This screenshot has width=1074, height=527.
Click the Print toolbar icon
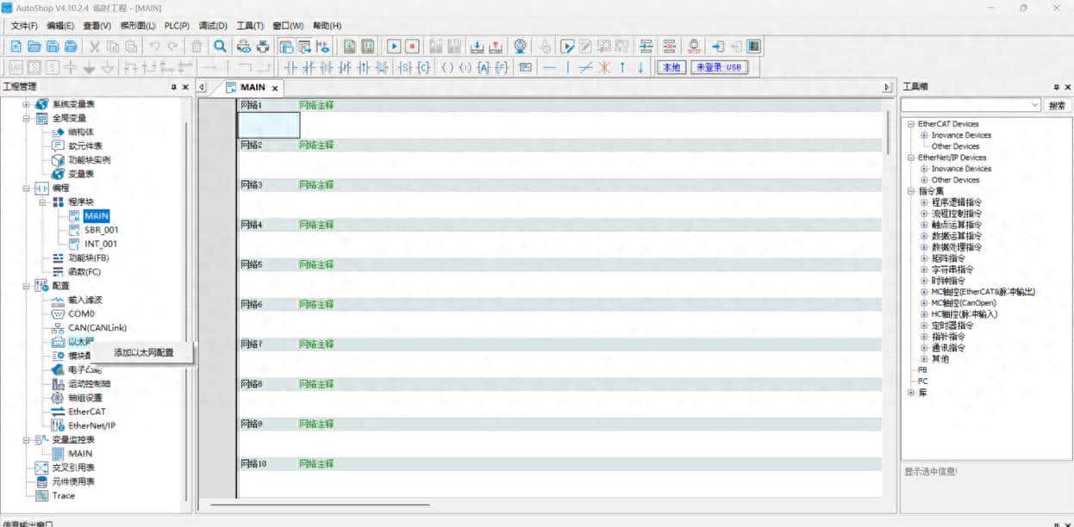click(x=263, y=46)
